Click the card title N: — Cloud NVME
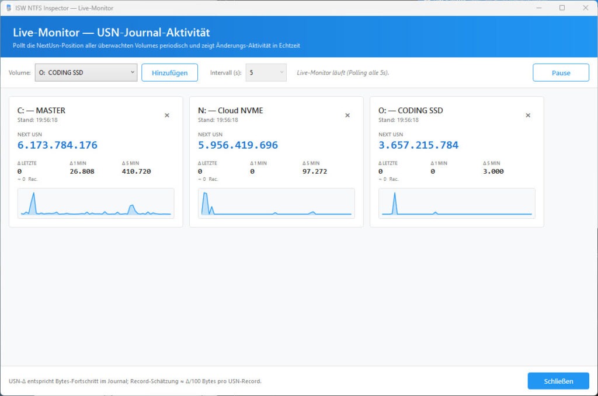Viewport: 598px width, 396px height. (230, 110)
